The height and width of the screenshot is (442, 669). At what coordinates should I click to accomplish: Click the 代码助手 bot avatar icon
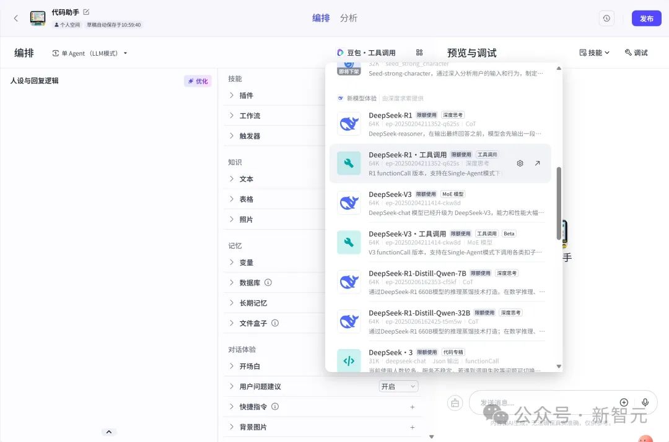point(38,19)
